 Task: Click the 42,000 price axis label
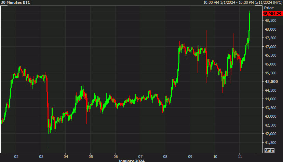270,134
